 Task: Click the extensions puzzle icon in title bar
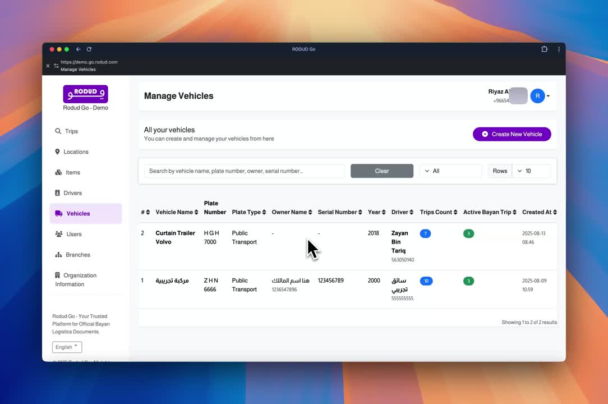coord(545,49)
